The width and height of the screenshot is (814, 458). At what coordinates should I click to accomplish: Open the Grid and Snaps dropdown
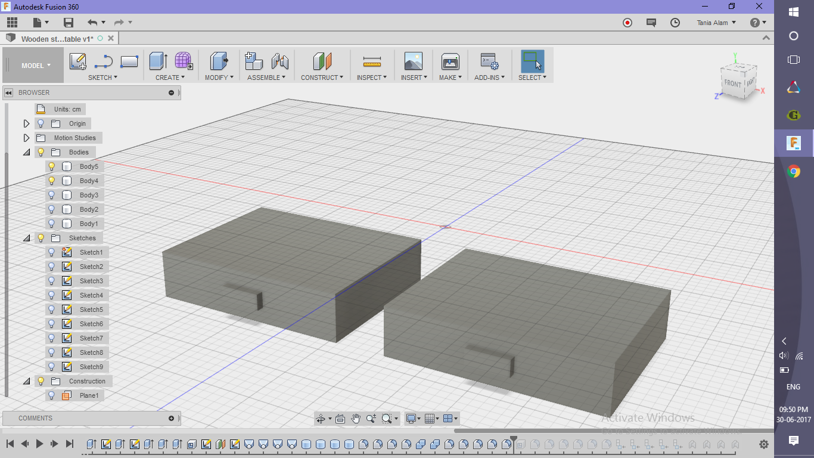pos(432,419)
